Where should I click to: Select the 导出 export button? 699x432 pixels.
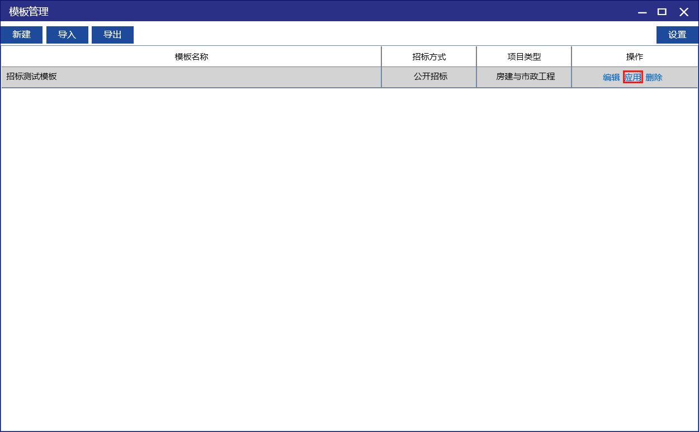(x=112, y=35)
